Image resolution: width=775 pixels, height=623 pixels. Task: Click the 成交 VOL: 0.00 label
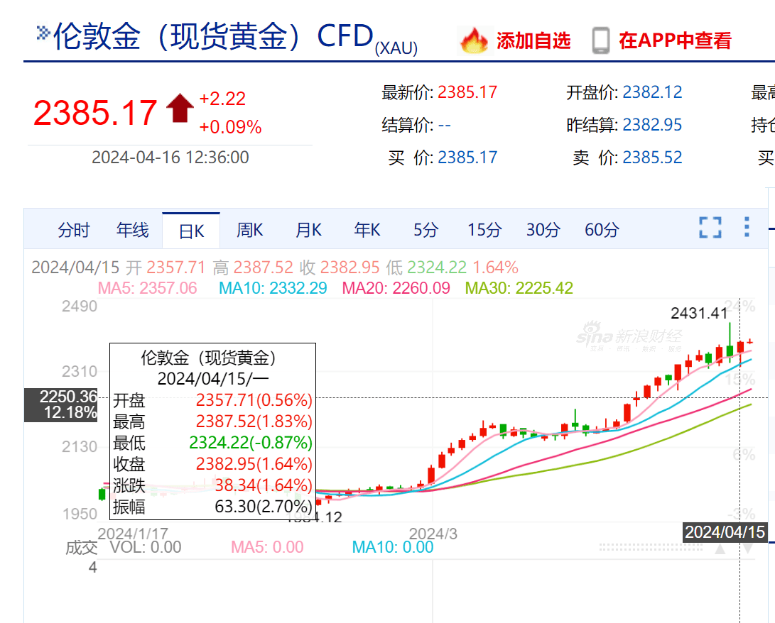(x=124, y=547)
